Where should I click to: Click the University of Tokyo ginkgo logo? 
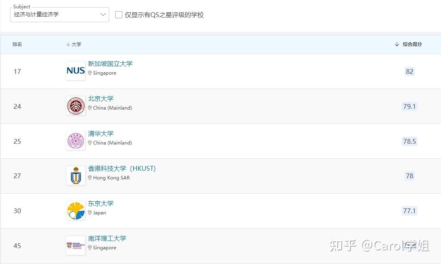[75, 210]
